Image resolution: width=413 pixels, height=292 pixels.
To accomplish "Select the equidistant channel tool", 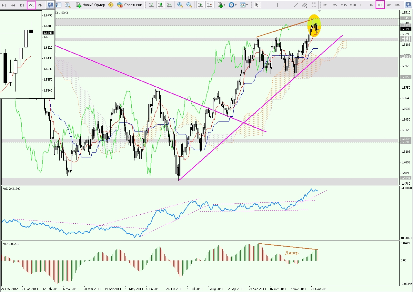I will click(x=305, y=5).
